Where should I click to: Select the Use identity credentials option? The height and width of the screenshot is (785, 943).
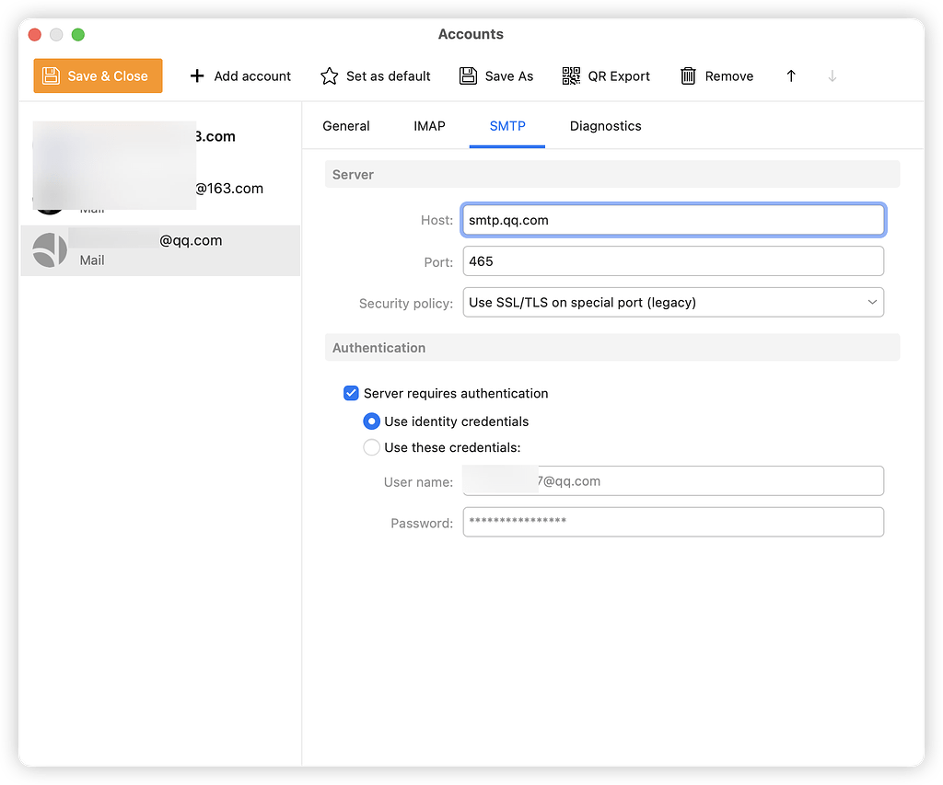pos(371,421)
